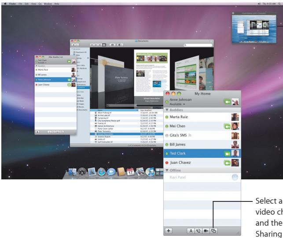Collapse Buddies group in iMac Buddy List
The width and height of the screenshot is (283, 238).
tap(37, 66)
